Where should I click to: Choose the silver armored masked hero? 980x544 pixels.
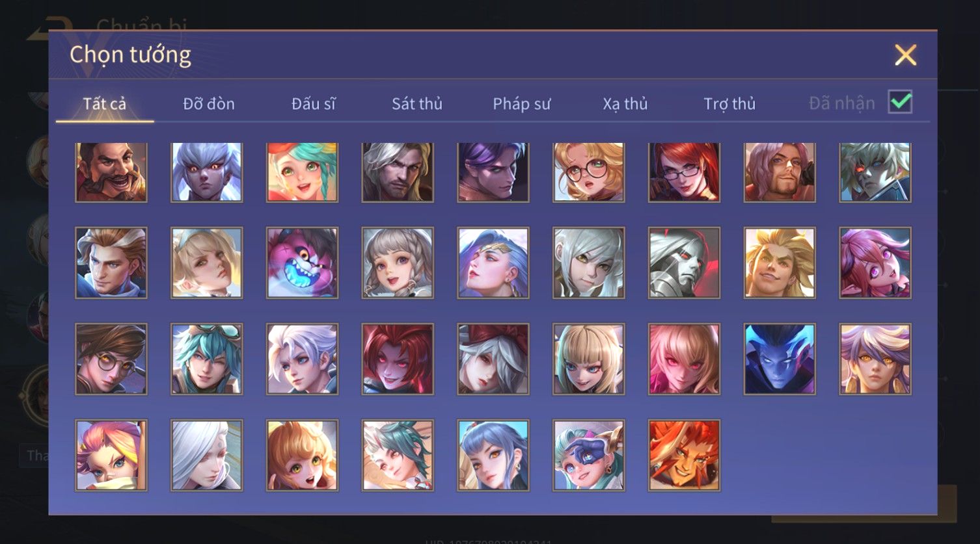click(684, 263)
